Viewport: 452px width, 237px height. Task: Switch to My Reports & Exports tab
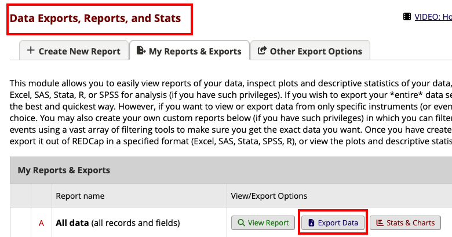coord(189,51)
